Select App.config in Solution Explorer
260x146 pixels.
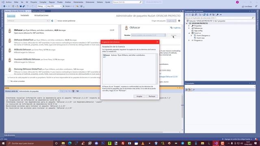(198, 31)
